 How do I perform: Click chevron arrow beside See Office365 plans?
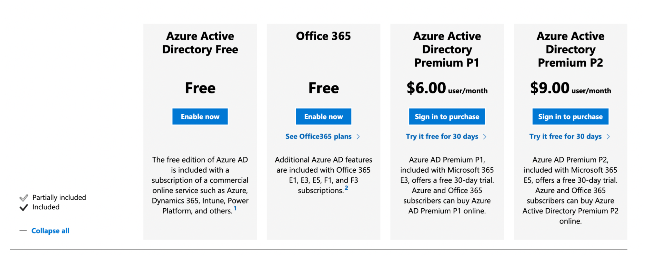(358, 137)
